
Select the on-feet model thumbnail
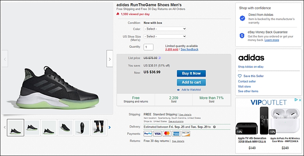click(99, 128)
